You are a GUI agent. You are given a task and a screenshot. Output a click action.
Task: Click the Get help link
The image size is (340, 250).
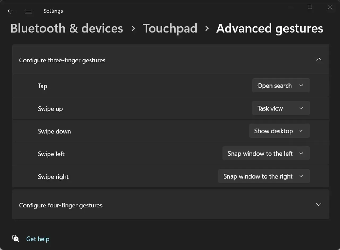point(37,239)
